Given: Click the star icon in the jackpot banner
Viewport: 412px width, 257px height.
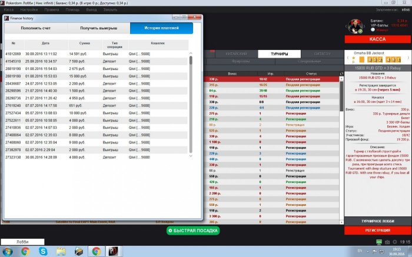Looking at the screenshot, I should point(353,58).
